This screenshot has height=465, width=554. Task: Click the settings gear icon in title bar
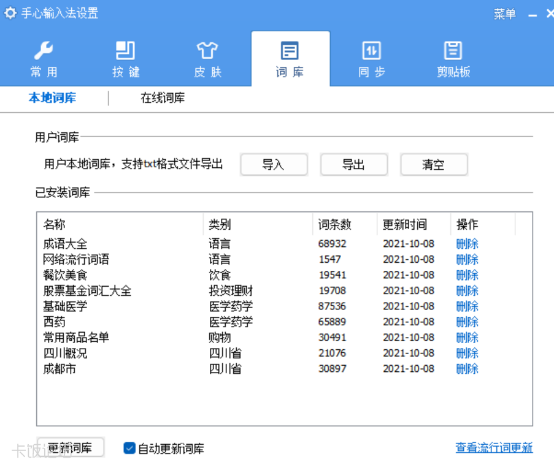point(10,13)
